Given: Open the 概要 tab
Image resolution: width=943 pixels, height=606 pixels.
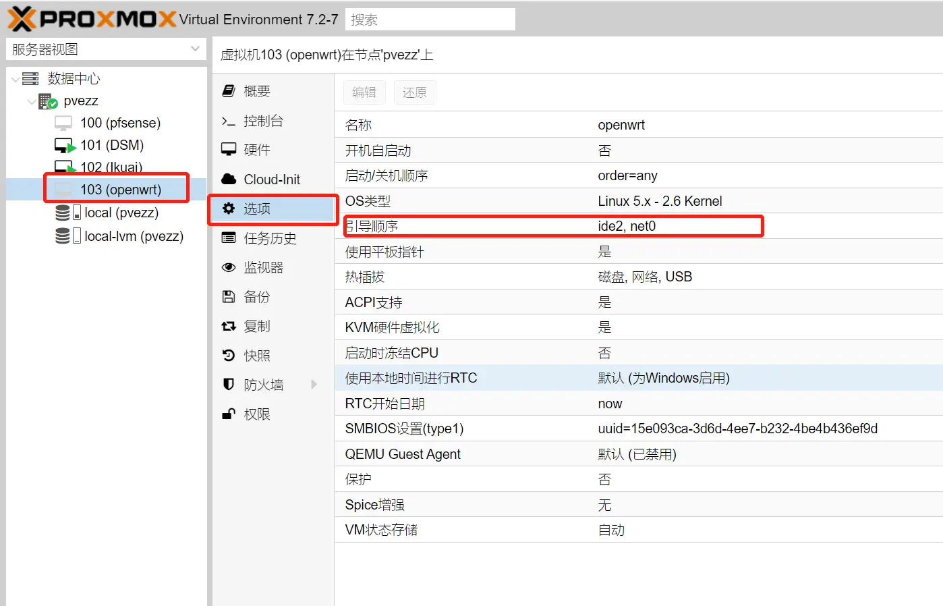Looking at the screenshot, I should pyautogui.click(x=273, y=91).
